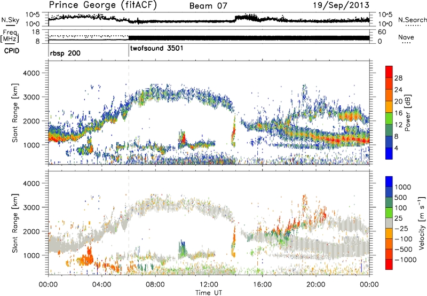Click the red bottom of the Velocity color bar
This screenshot has width=427, height=296.
pyautogui.click(x=389, y=264)
